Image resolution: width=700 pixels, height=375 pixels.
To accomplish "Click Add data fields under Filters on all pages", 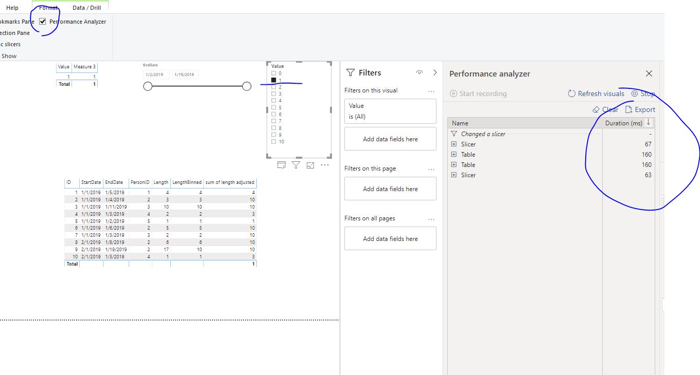I will click(390, 239).
